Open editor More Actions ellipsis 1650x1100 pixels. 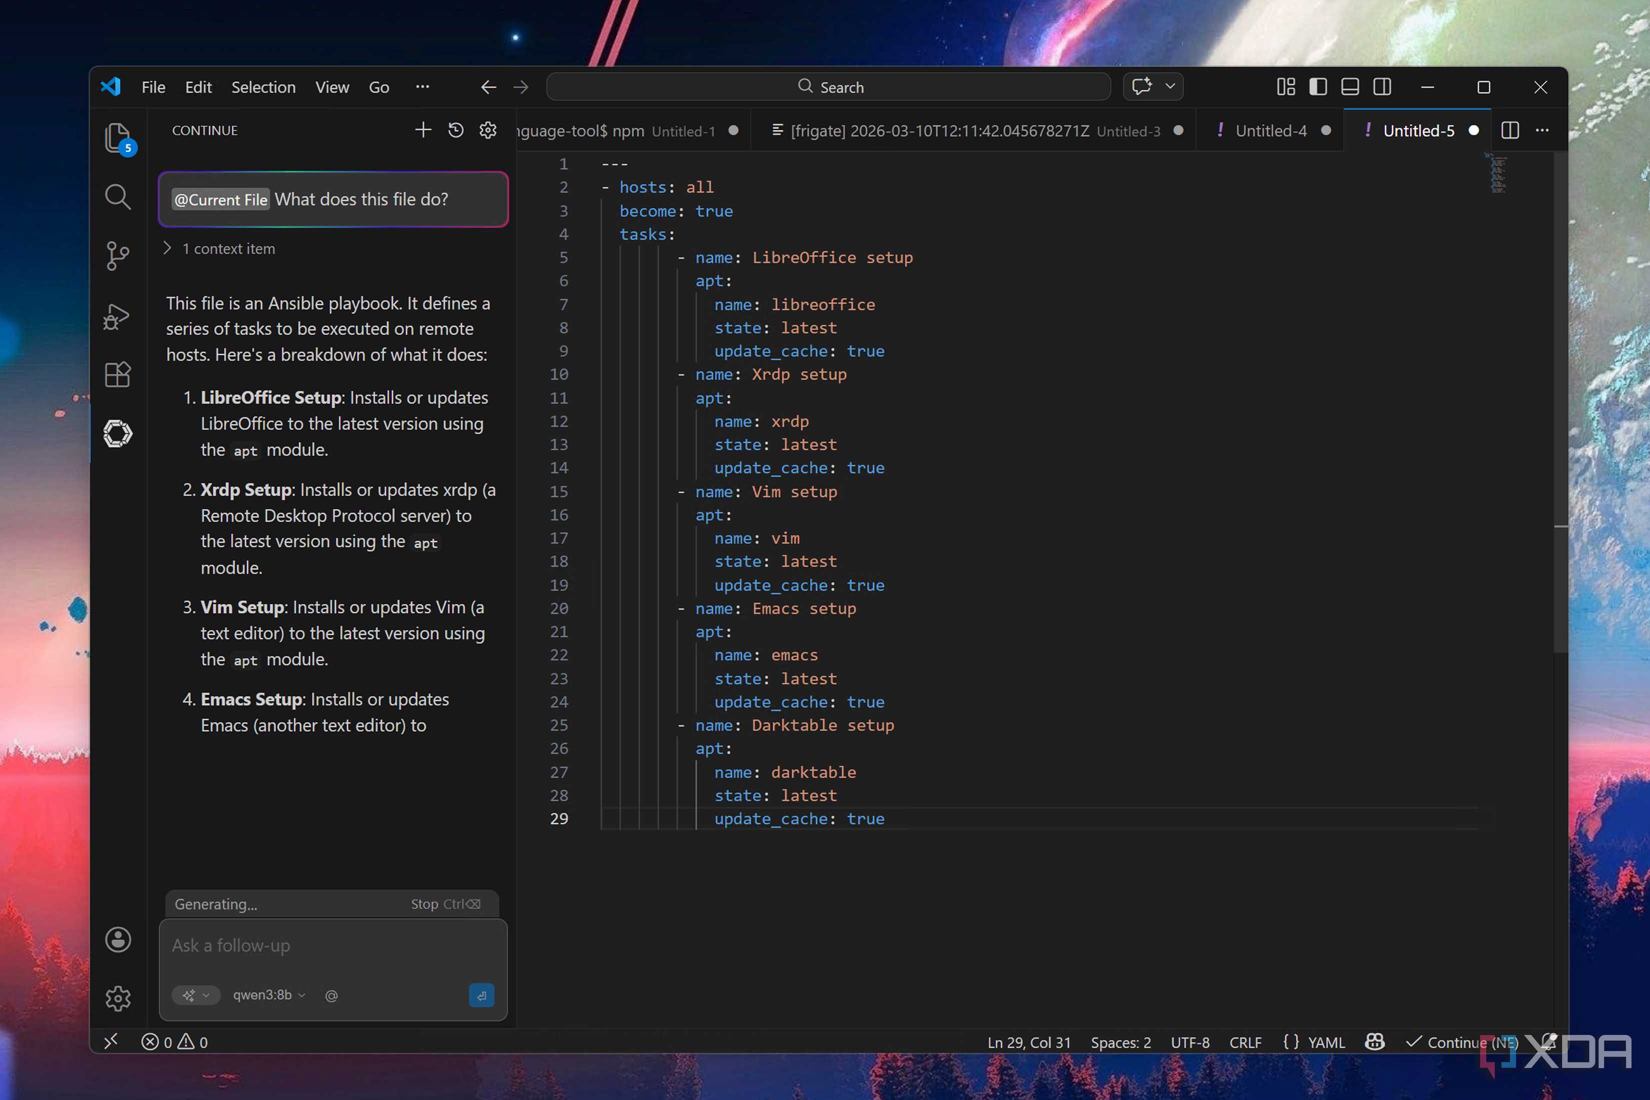pyautogui.click(x=1542, y=130)
